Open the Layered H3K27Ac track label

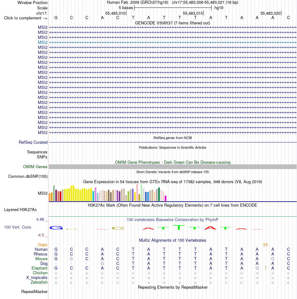coord(20,209)
